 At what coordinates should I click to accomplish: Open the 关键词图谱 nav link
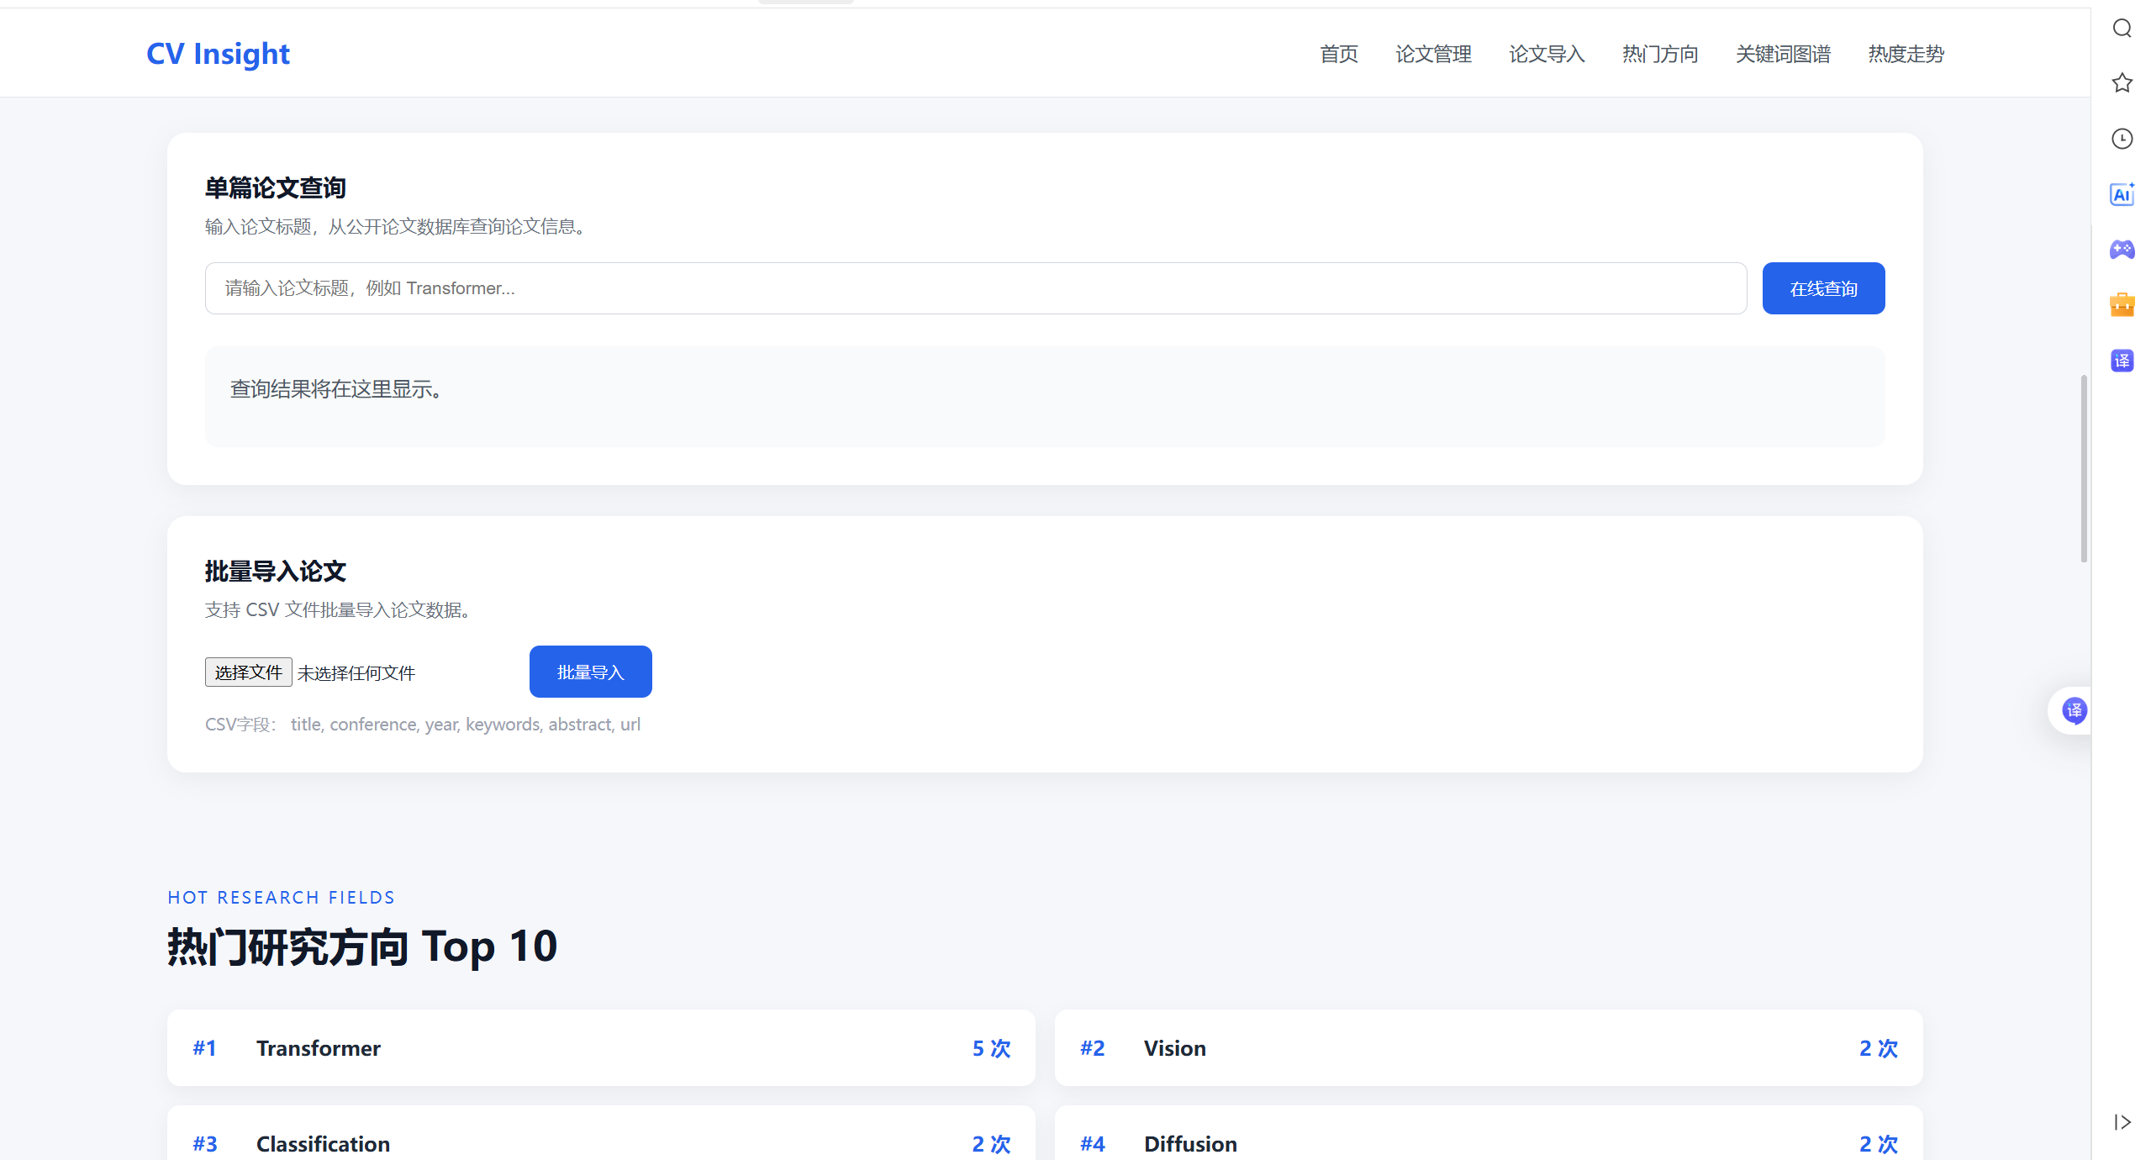click(1783, 54)
